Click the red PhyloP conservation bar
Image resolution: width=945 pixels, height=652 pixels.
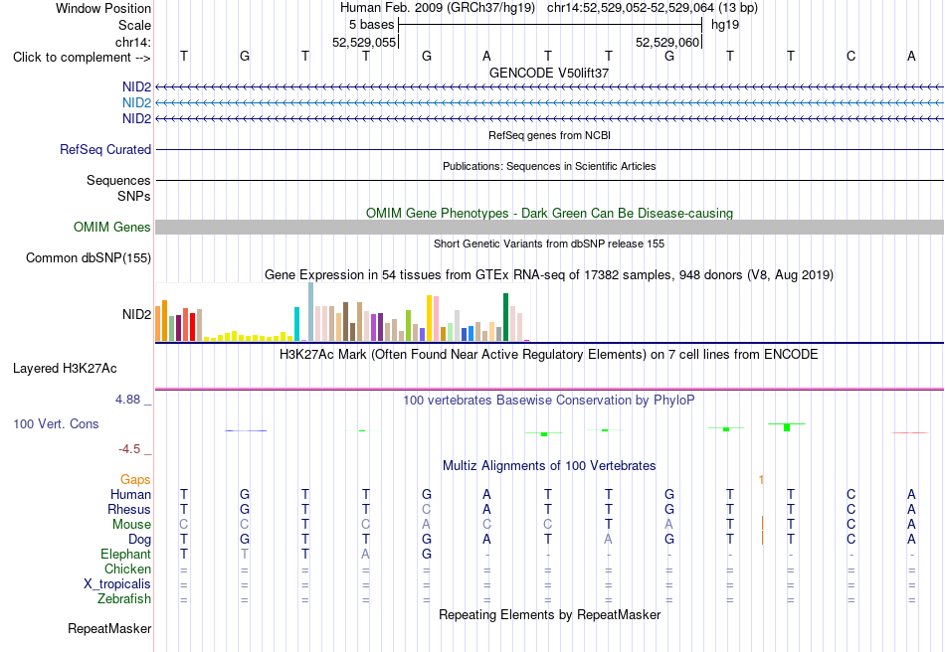(x=910, y=432)
